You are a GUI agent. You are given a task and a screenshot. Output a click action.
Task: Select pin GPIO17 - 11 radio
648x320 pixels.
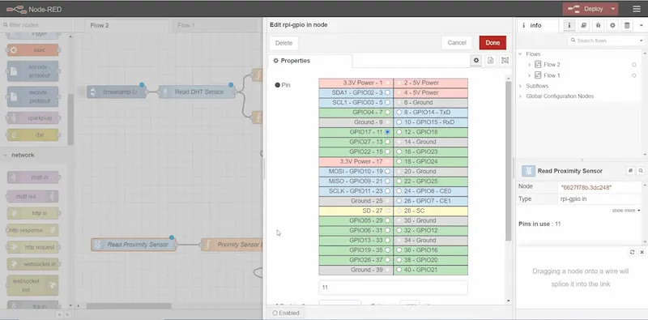[387, 132]
